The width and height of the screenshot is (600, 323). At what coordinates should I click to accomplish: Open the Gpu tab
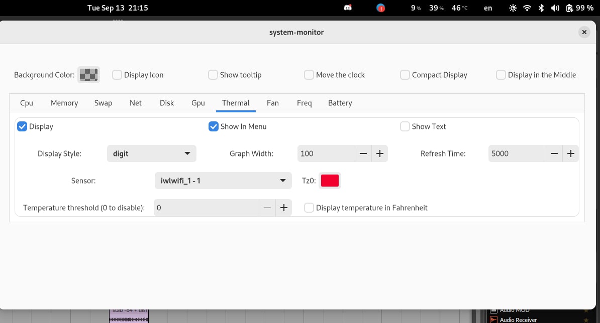(x=198, y=103)
